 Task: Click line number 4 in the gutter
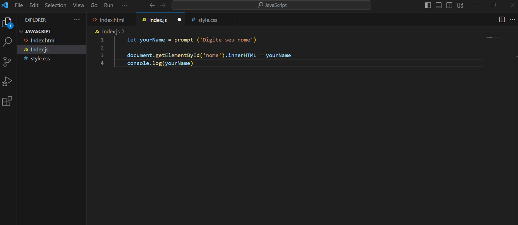tap(102, 63)
